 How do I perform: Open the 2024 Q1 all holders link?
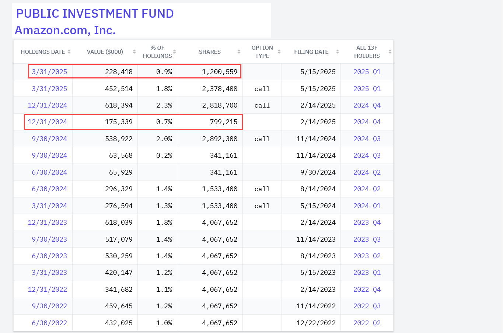point(367,206)
